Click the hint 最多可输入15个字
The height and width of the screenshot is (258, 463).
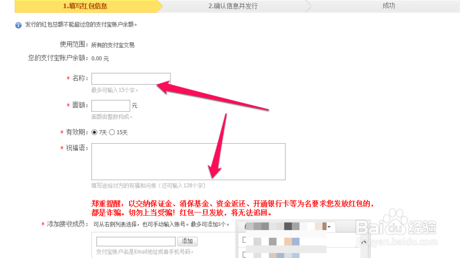pos(114,90)
